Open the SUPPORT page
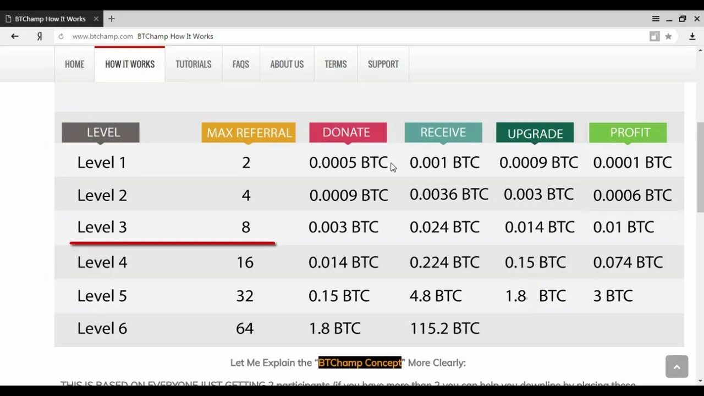The width and height of the screenshot is (704, 396). [x=383, y=64]
